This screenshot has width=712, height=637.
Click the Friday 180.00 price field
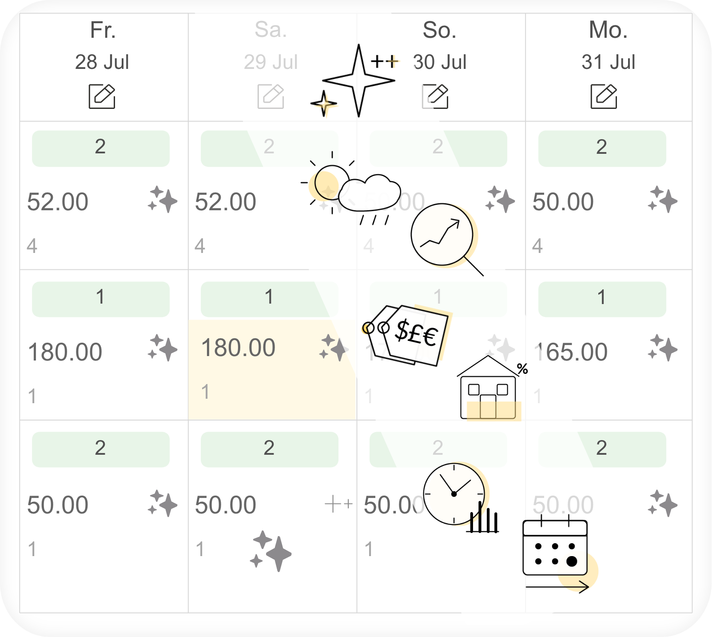coord(65,352)
